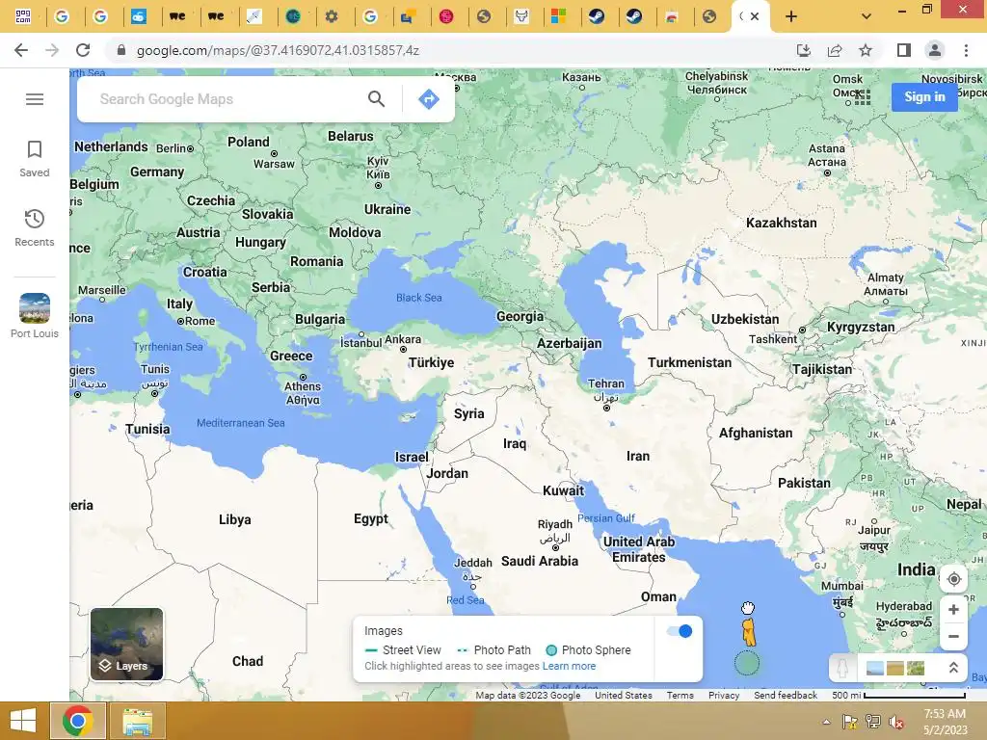The width and height of the screenshot is (987, 740).
Task: Open the Terms link in footer
Action: tap(680, 696)
